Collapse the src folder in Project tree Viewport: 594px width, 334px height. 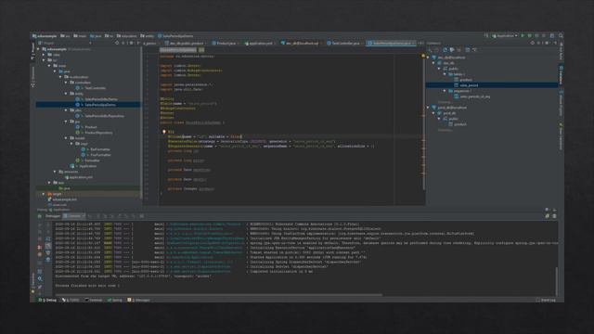(44, 60)
